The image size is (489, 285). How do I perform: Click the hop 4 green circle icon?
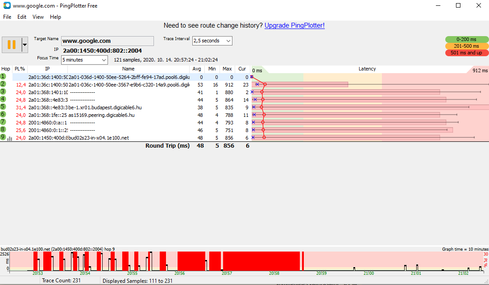point(3,99)
